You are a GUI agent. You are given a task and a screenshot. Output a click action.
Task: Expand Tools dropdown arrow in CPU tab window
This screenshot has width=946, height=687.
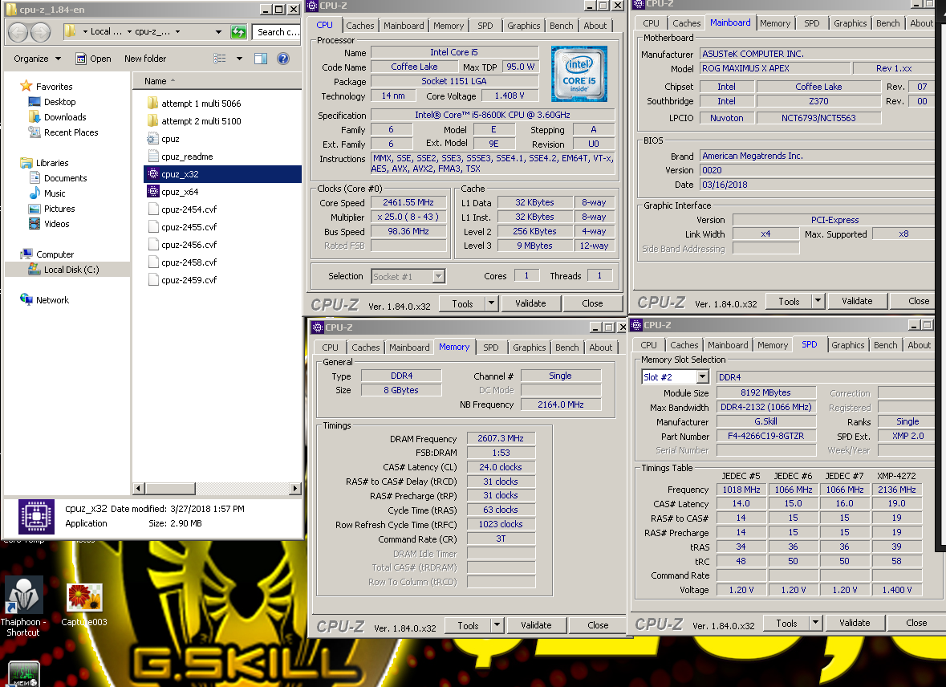(x=492, y=303)
